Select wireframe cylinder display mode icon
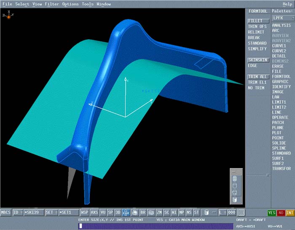This screenshot has height=230, width=295. click(235, 179)
